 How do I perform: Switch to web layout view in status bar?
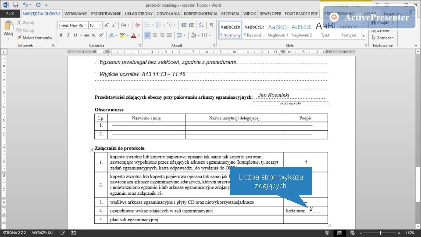click(352, 233)
